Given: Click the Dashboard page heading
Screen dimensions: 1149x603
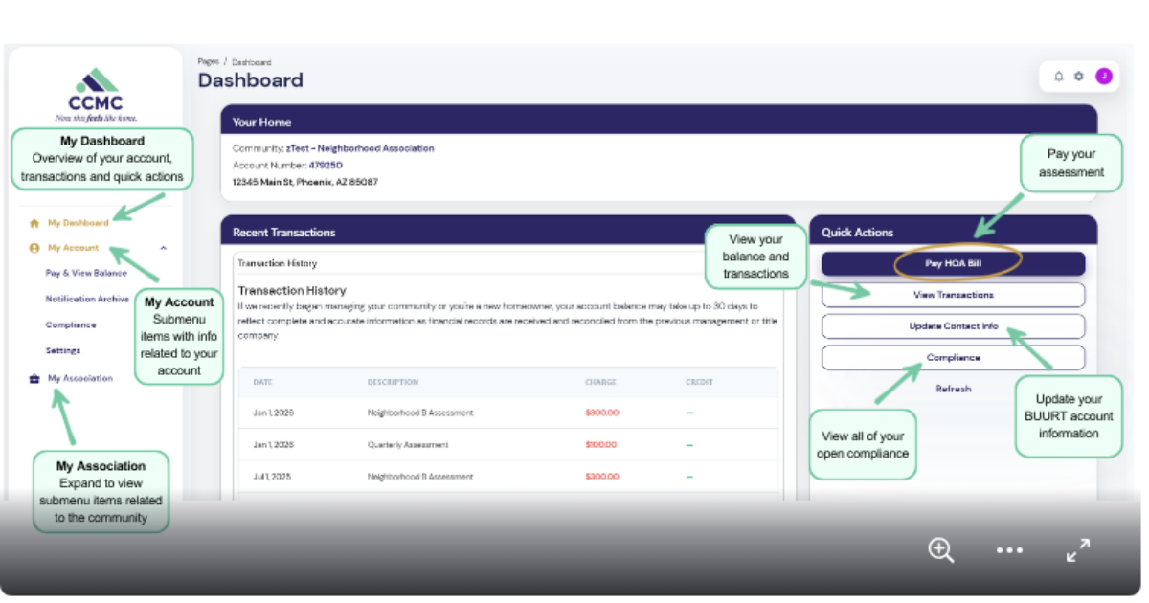Looking at the screenshot, I should pyautogui.click(x=251, y=80).
